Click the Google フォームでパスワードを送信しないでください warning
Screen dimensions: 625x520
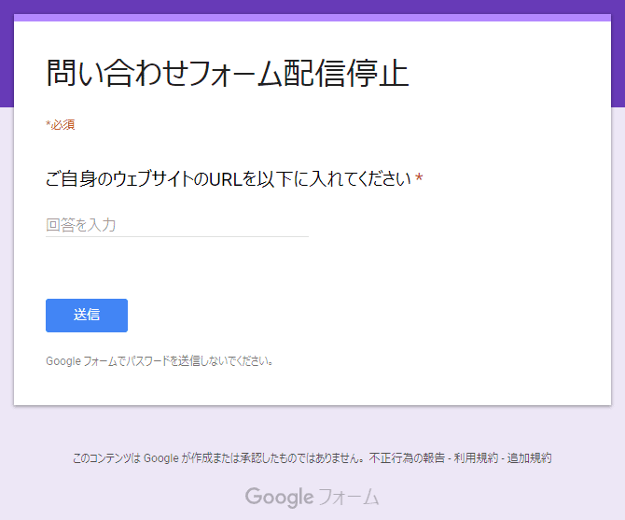coord(160,361)
